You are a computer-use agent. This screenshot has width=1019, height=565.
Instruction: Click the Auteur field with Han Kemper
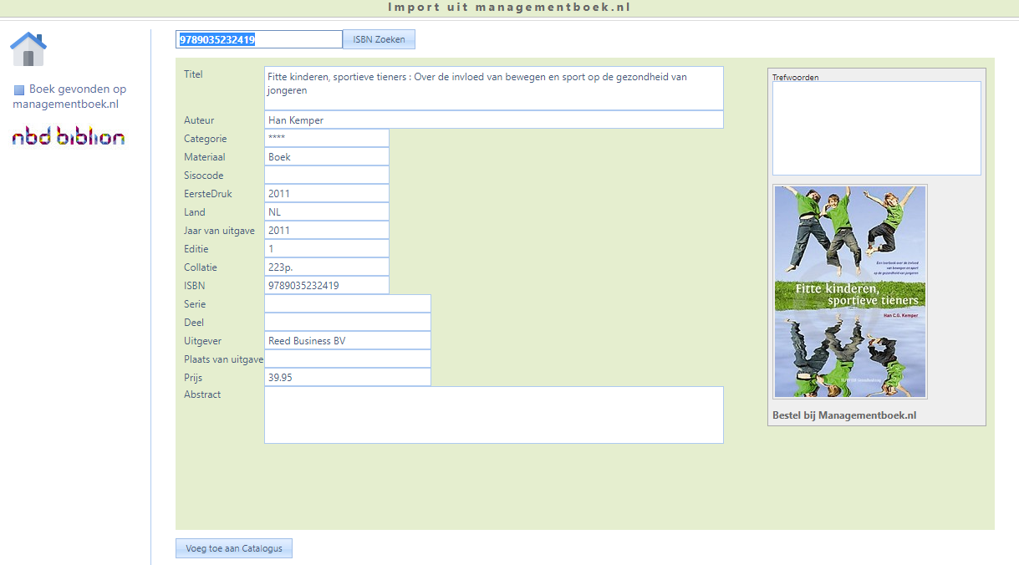[x=493, y=120]
